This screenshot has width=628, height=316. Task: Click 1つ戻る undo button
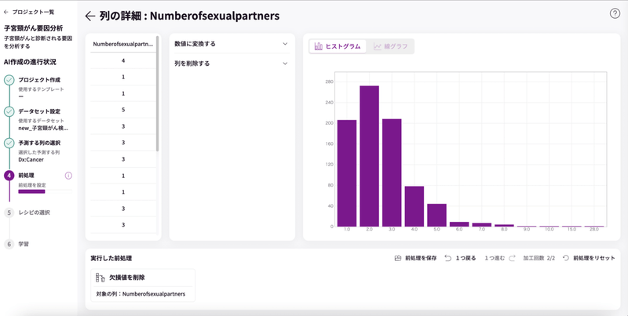pyautogui.click(x=460, y=259)
